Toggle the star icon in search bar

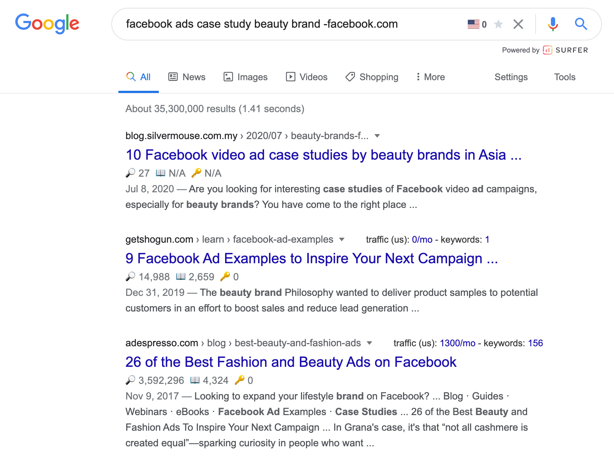click(x=498, y=24)
